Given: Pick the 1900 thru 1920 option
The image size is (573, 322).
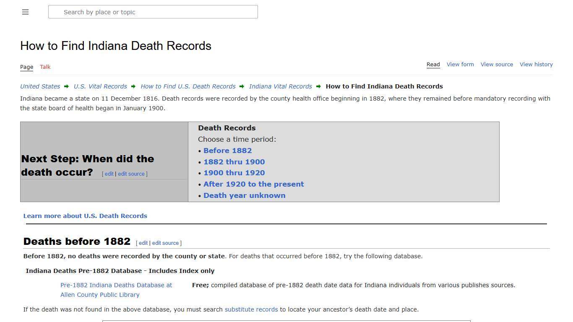Looking at the screenshot, I should coord(234,173).
